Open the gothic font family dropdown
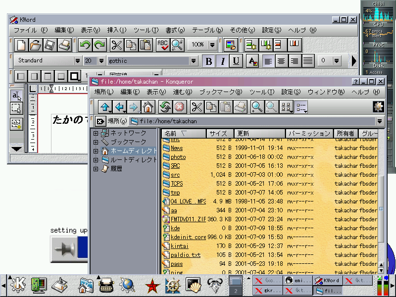The image size is (396, 297). pos(194,61)
